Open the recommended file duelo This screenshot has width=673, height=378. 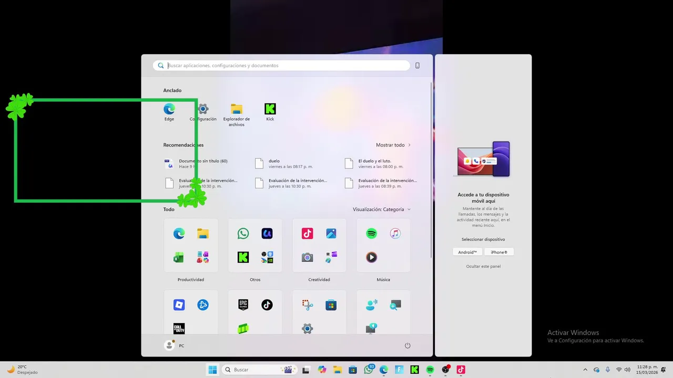tap(284, 164)
